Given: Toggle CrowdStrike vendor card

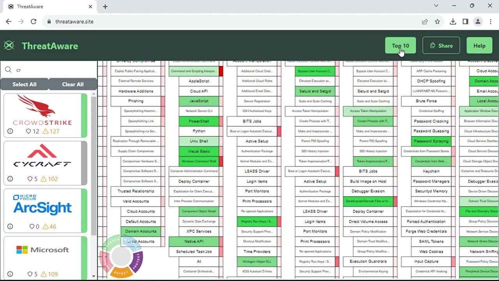Looking at the screenshot, I should coord(45,116).
